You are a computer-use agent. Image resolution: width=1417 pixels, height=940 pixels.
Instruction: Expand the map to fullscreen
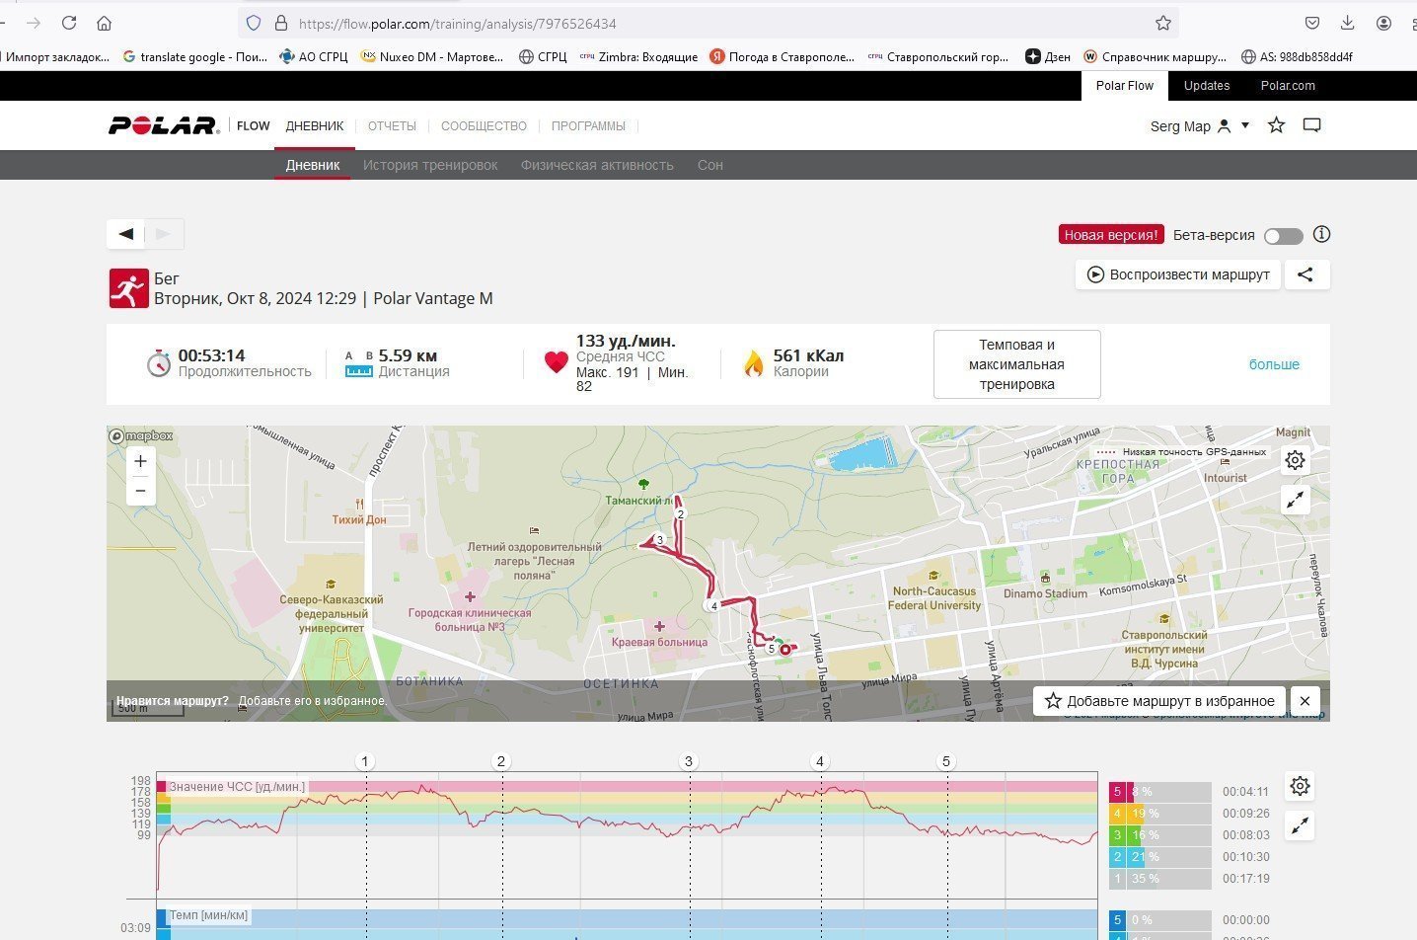(x=1296, y=500)
